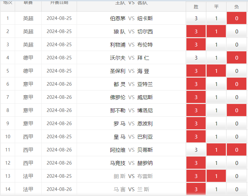Deselect win (3) for 佛罗伦 VS 威尼斯
The image size is (248, 196).
(x=196, y=97)
